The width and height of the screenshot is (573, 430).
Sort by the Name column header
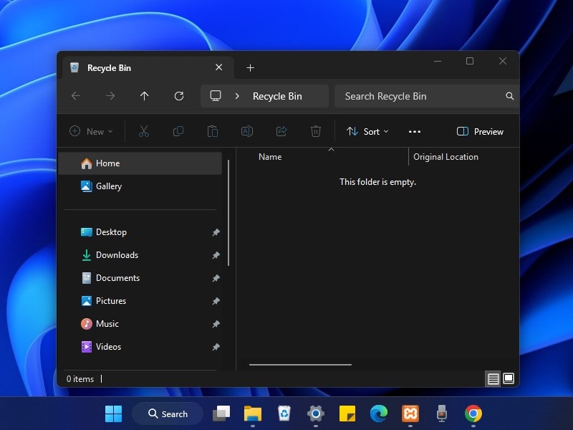tap(270, 157)
